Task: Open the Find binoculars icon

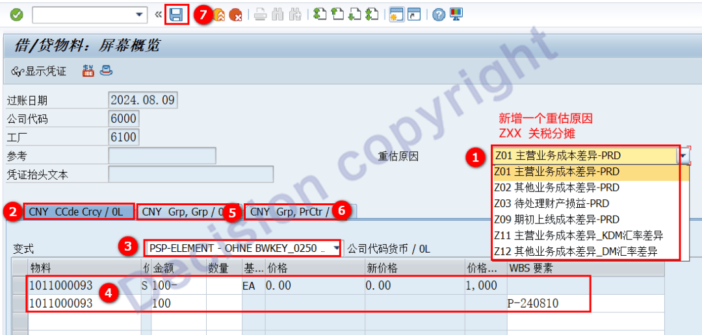Action: [x=278, y=15]
